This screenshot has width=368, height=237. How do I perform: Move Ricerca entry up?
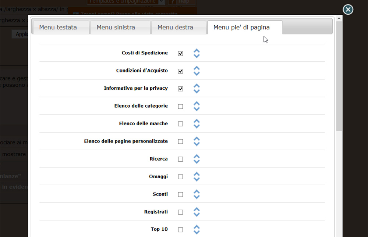click(x=197, y=157)
